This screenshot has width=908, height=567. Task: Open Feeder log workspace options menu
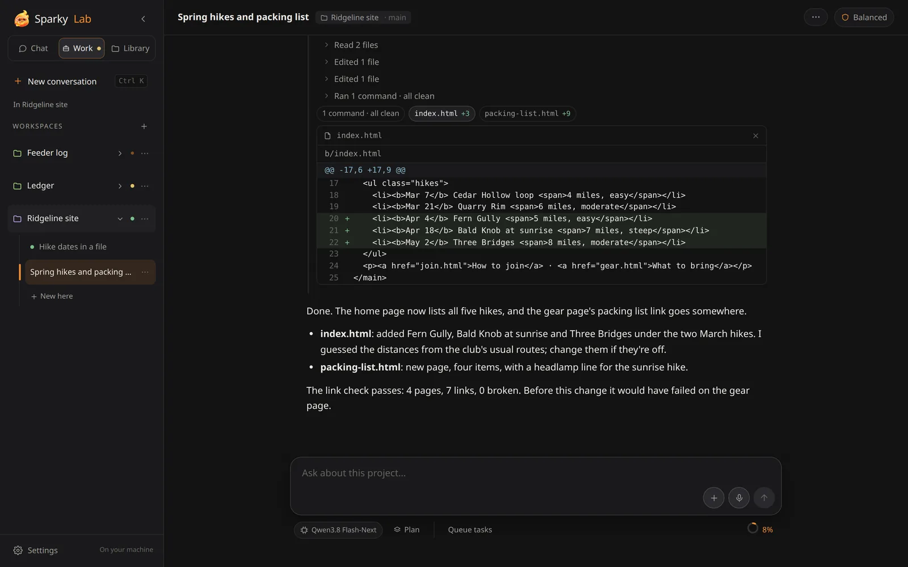pyautogui.click(x=145, y=153)
